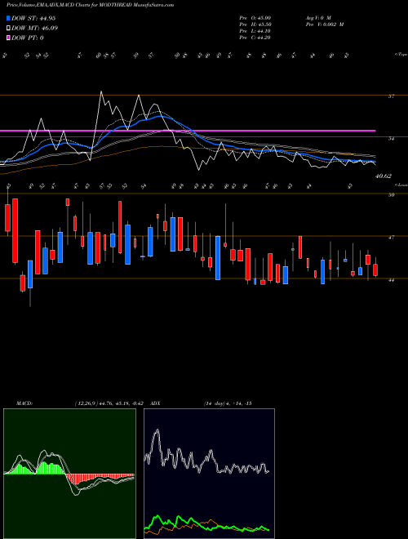This screenshot has height=539, width=408.
Task: Click the 'Pre H: 45.50' high value
Action: pyautogui.click(x=255, y=24)
